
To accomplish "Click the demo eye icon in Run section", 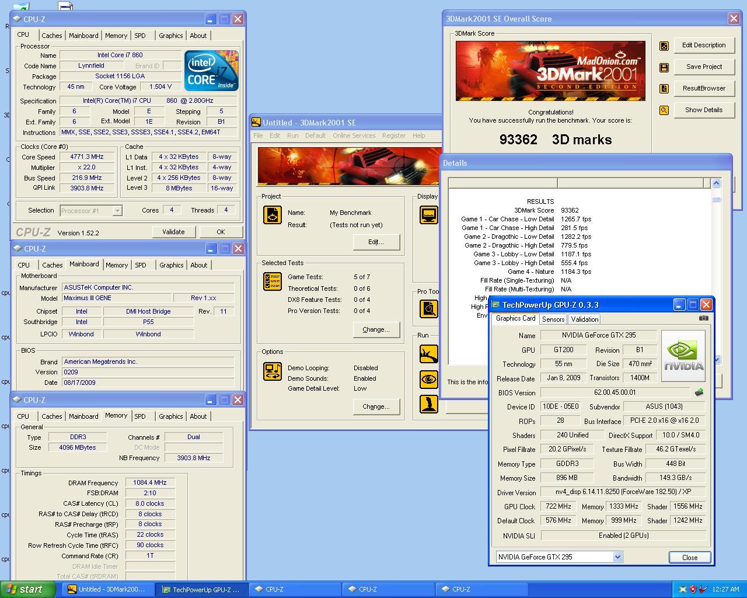I will (x=429, y=379).
